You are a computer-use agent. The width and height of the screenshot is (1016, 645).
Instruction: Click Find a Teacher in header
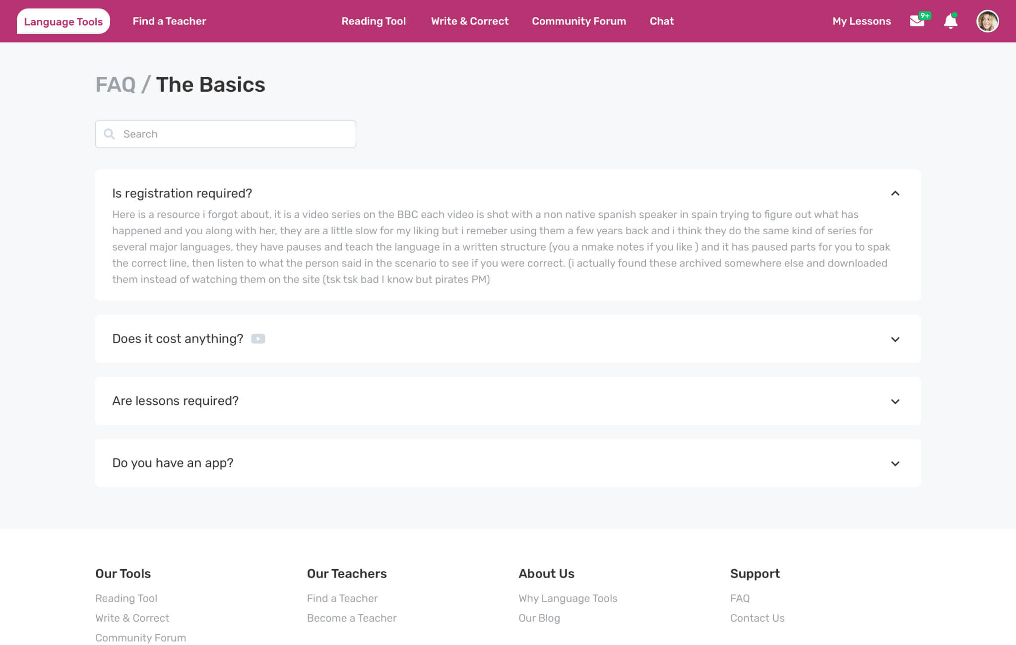[169, 21]
